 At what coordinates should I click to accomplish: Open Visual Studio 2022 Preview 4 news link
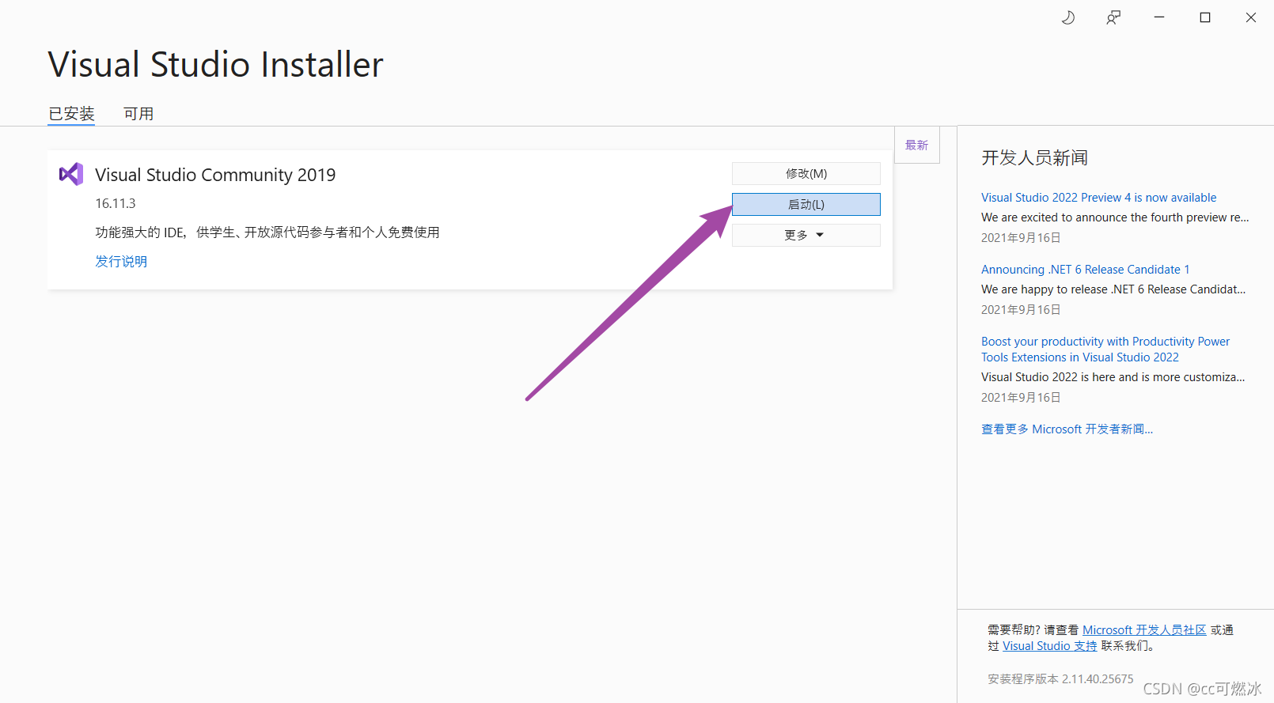point(1098,198)
